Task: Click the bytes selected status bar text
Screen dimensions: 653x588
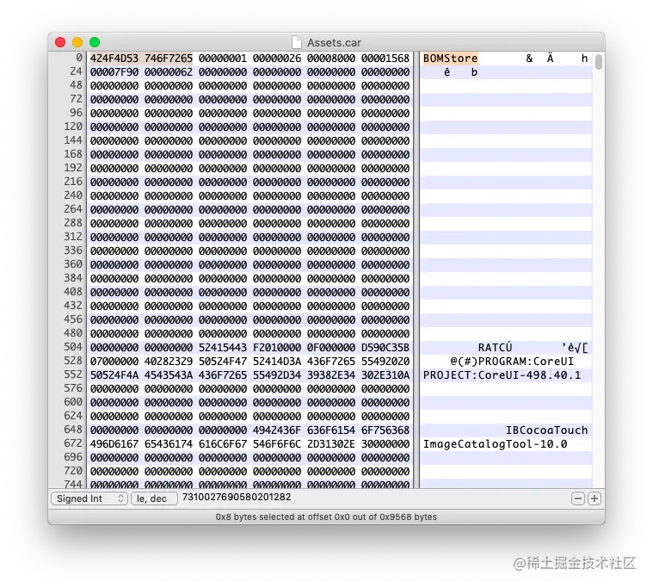Action: 326,517
